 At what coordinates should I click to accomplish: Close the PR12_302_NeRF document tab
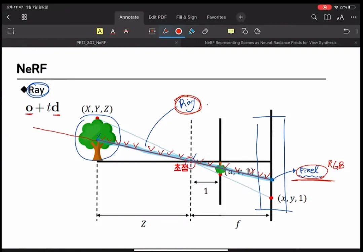176,43
